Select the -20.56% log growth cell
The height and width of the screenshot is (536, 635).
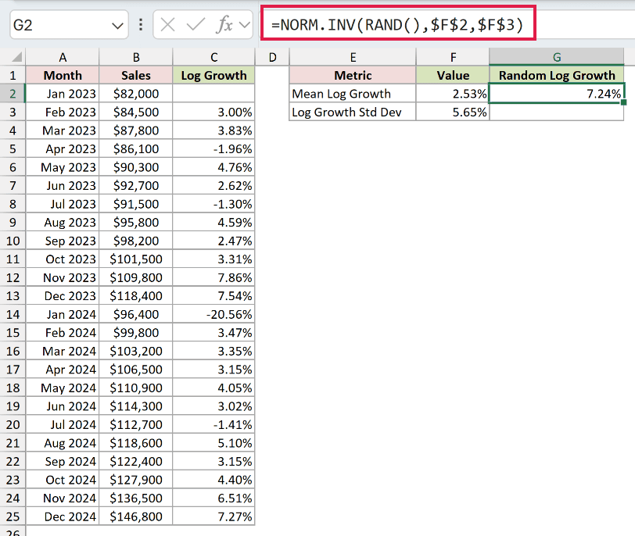pos(213,314)
